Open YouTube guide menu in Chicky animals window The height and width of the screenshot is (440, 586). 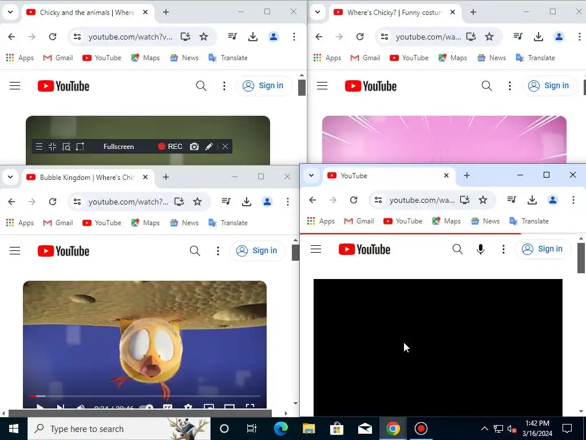tap(15, 86)
